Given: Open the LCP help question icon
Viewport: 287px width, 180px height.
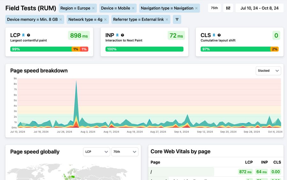Looking at the screenshot, I should 29,35.
